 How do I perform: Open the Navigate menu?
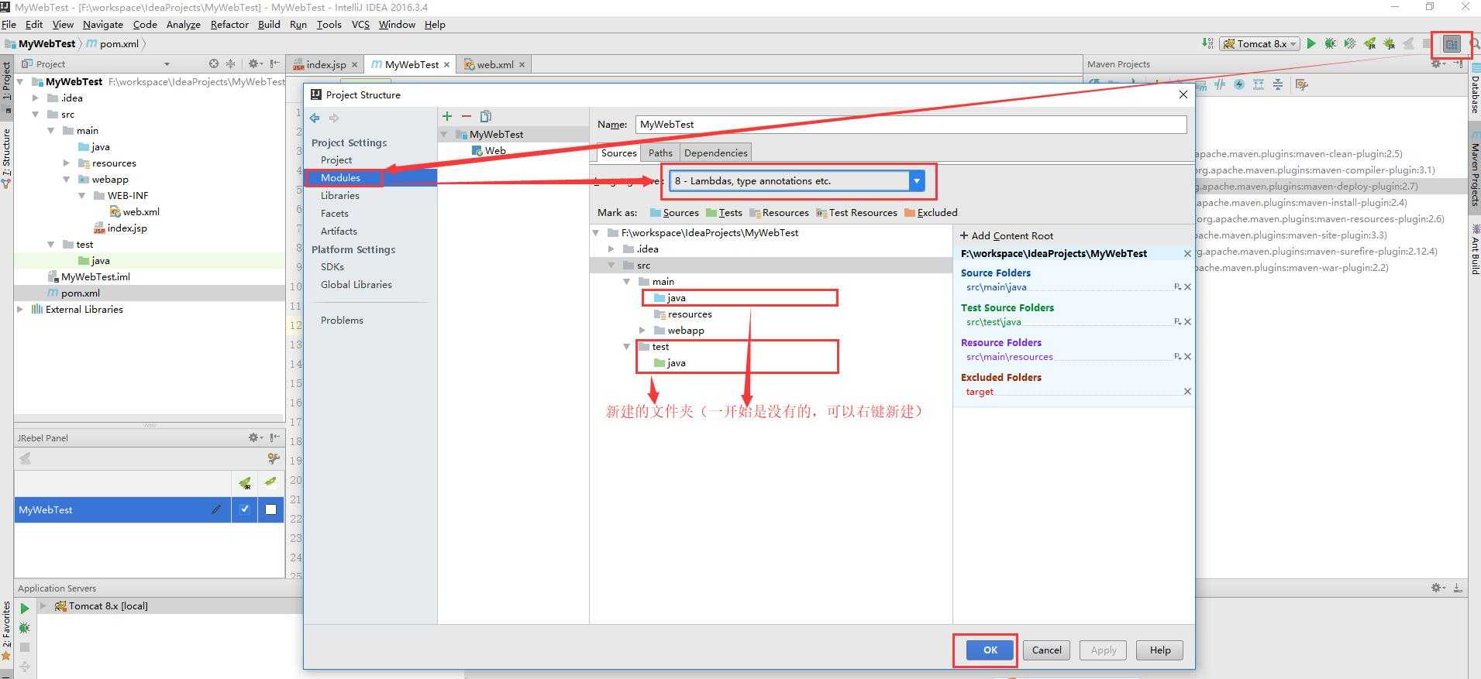(102, 25)
